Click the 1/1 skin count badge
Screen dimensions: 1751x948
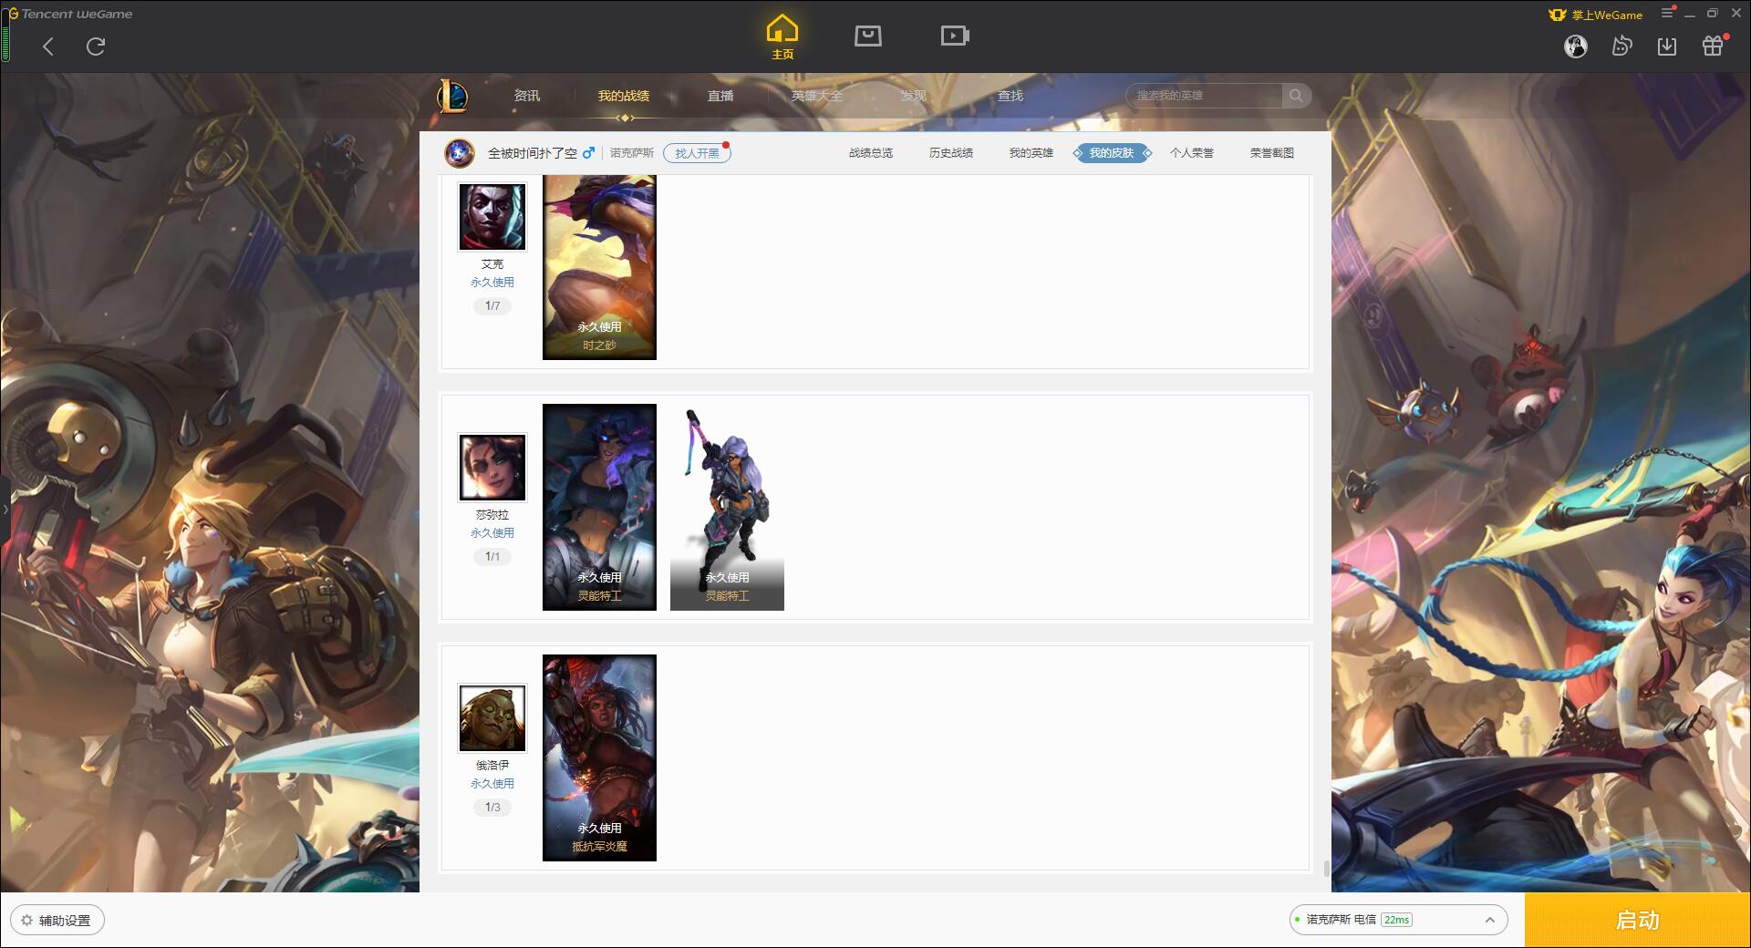coord(492,557)
